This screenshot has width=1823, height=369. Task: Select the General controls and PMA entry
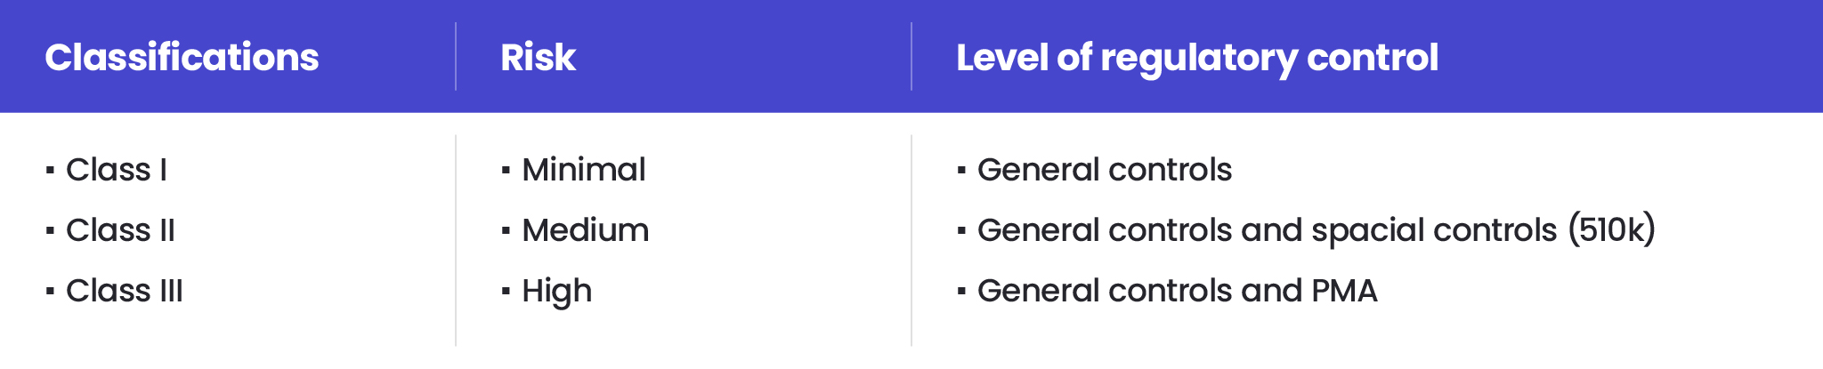point(1177,291)
